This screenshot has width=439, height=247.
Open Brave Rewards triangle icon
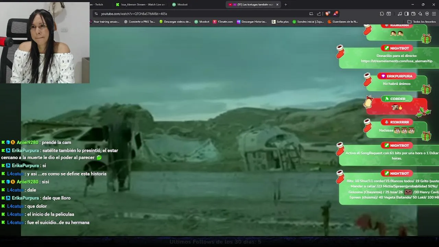[x=335, y=14]
